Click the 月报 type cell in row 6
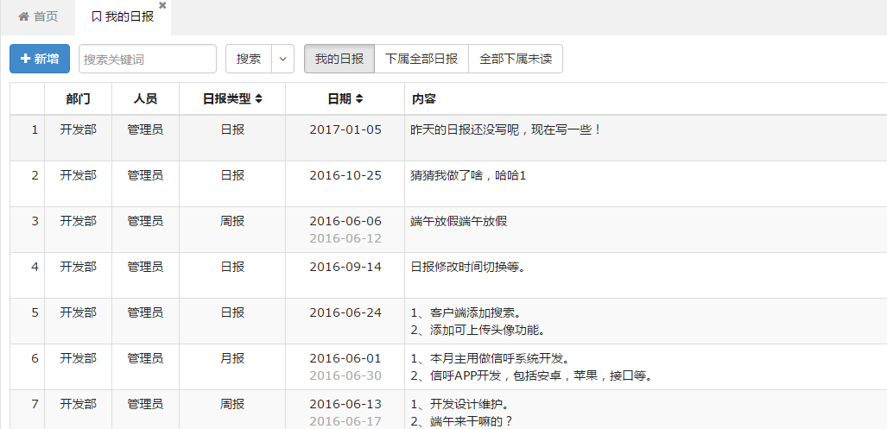Screen dimensions: 887x429 point(232,358)
